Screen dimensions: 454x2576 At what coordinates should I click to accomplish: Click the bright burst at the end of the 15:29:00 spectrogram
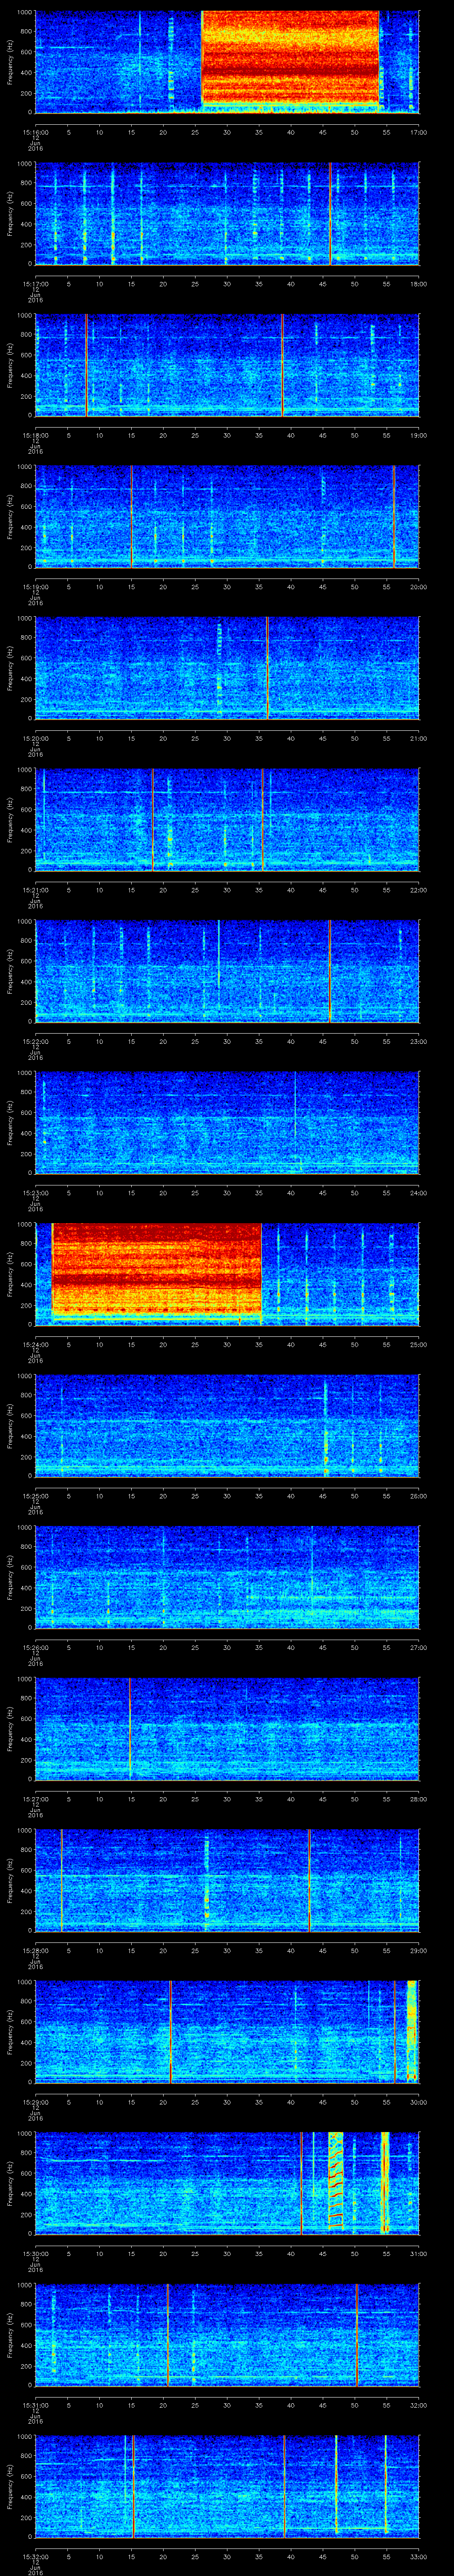coord(411,2031)
